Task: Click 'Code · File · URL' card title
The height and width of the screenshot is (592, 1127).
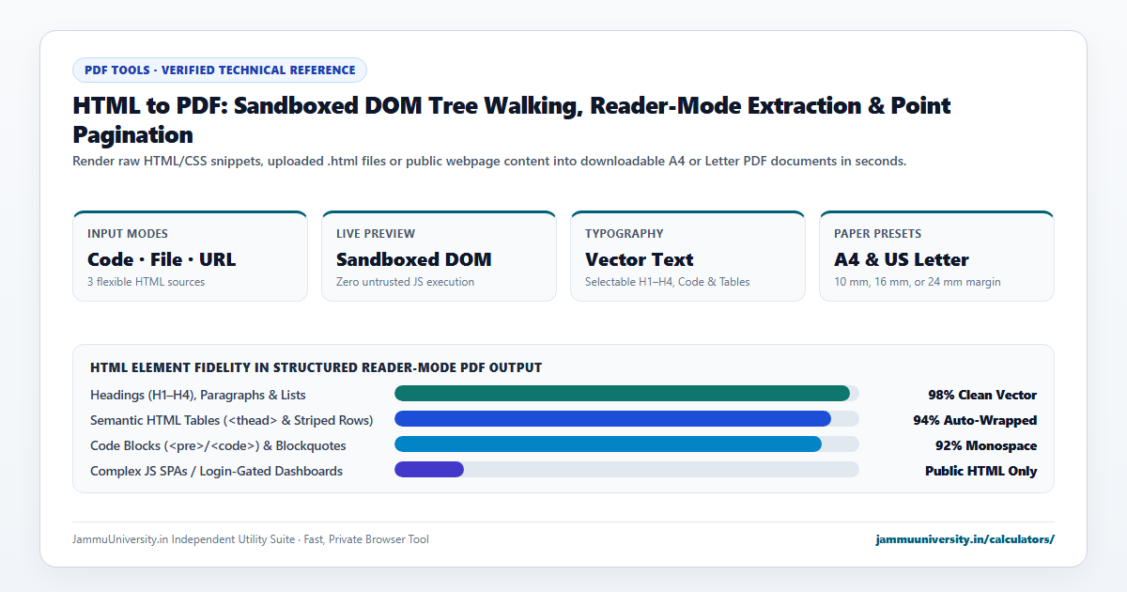Action: coord(162,259)
